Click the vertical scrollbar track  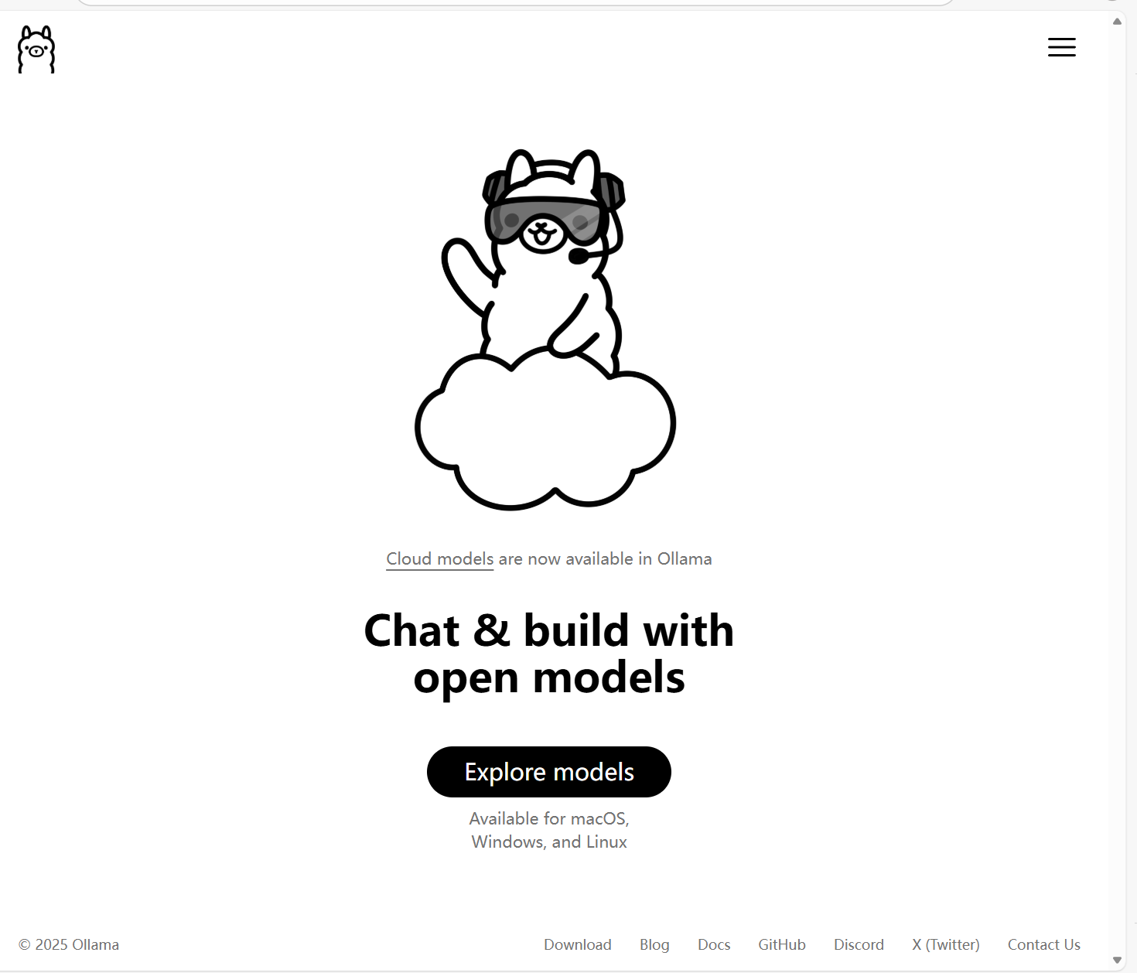coord(1117,490)
